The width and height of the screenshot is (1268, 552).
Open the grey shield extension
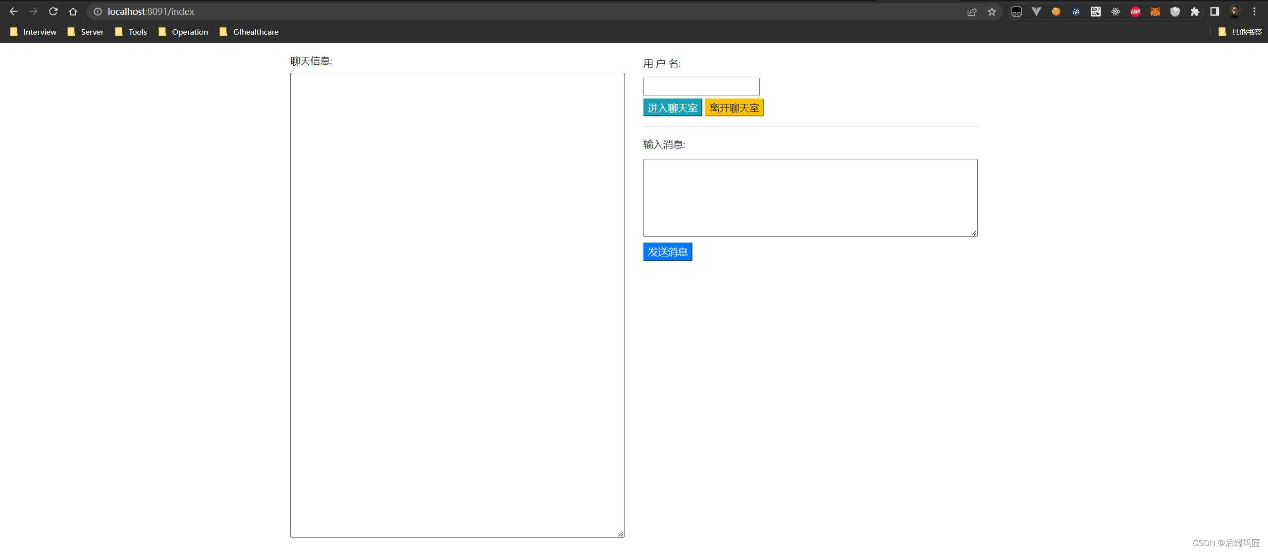(1175, 11)
